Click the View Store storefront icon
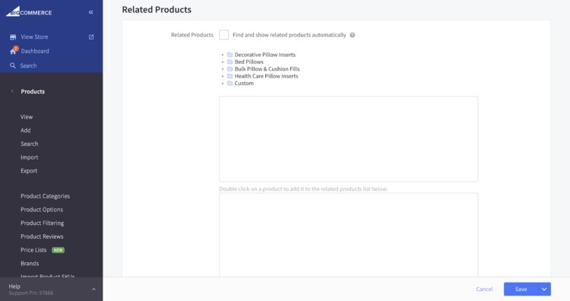The width and height of the screenshot is (570, 301). [x=13, y=37]
